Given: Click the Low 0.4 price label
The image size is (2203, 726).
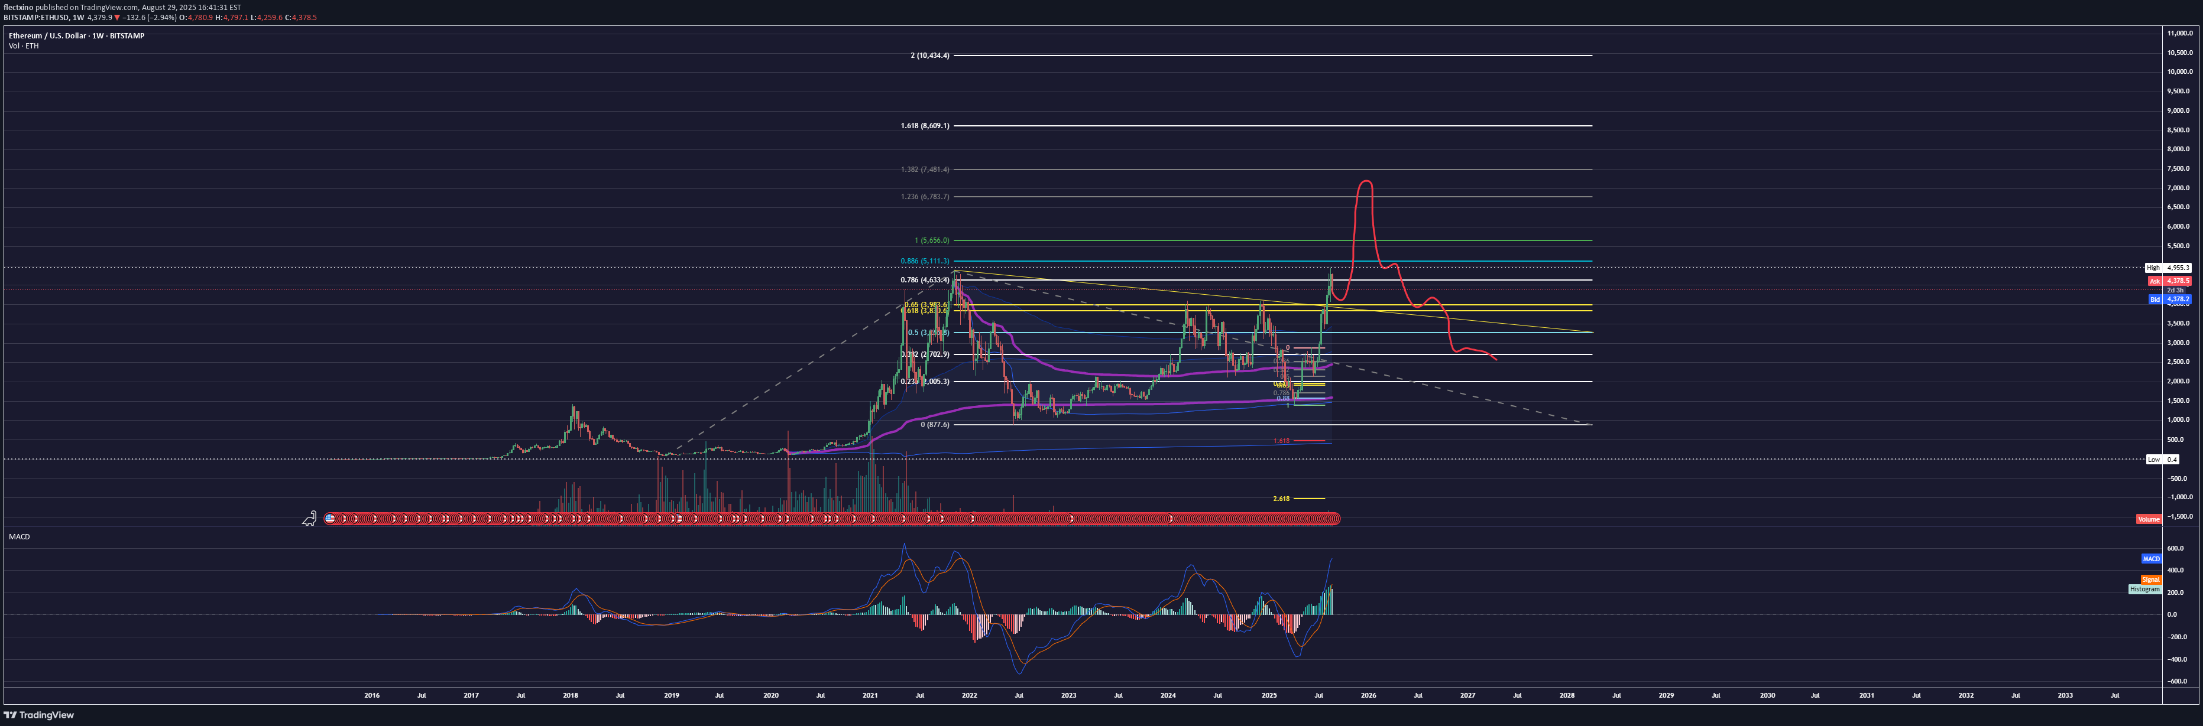Looking at the screenshot, I should point(2162,460).
